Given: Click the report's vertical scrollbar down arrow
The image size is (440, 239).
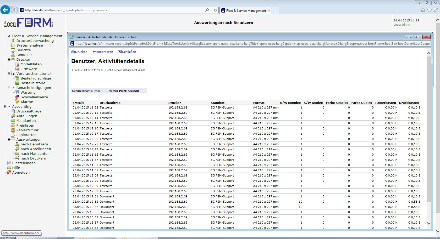Looking at the screenshot, I should click(x=429, y=223).
